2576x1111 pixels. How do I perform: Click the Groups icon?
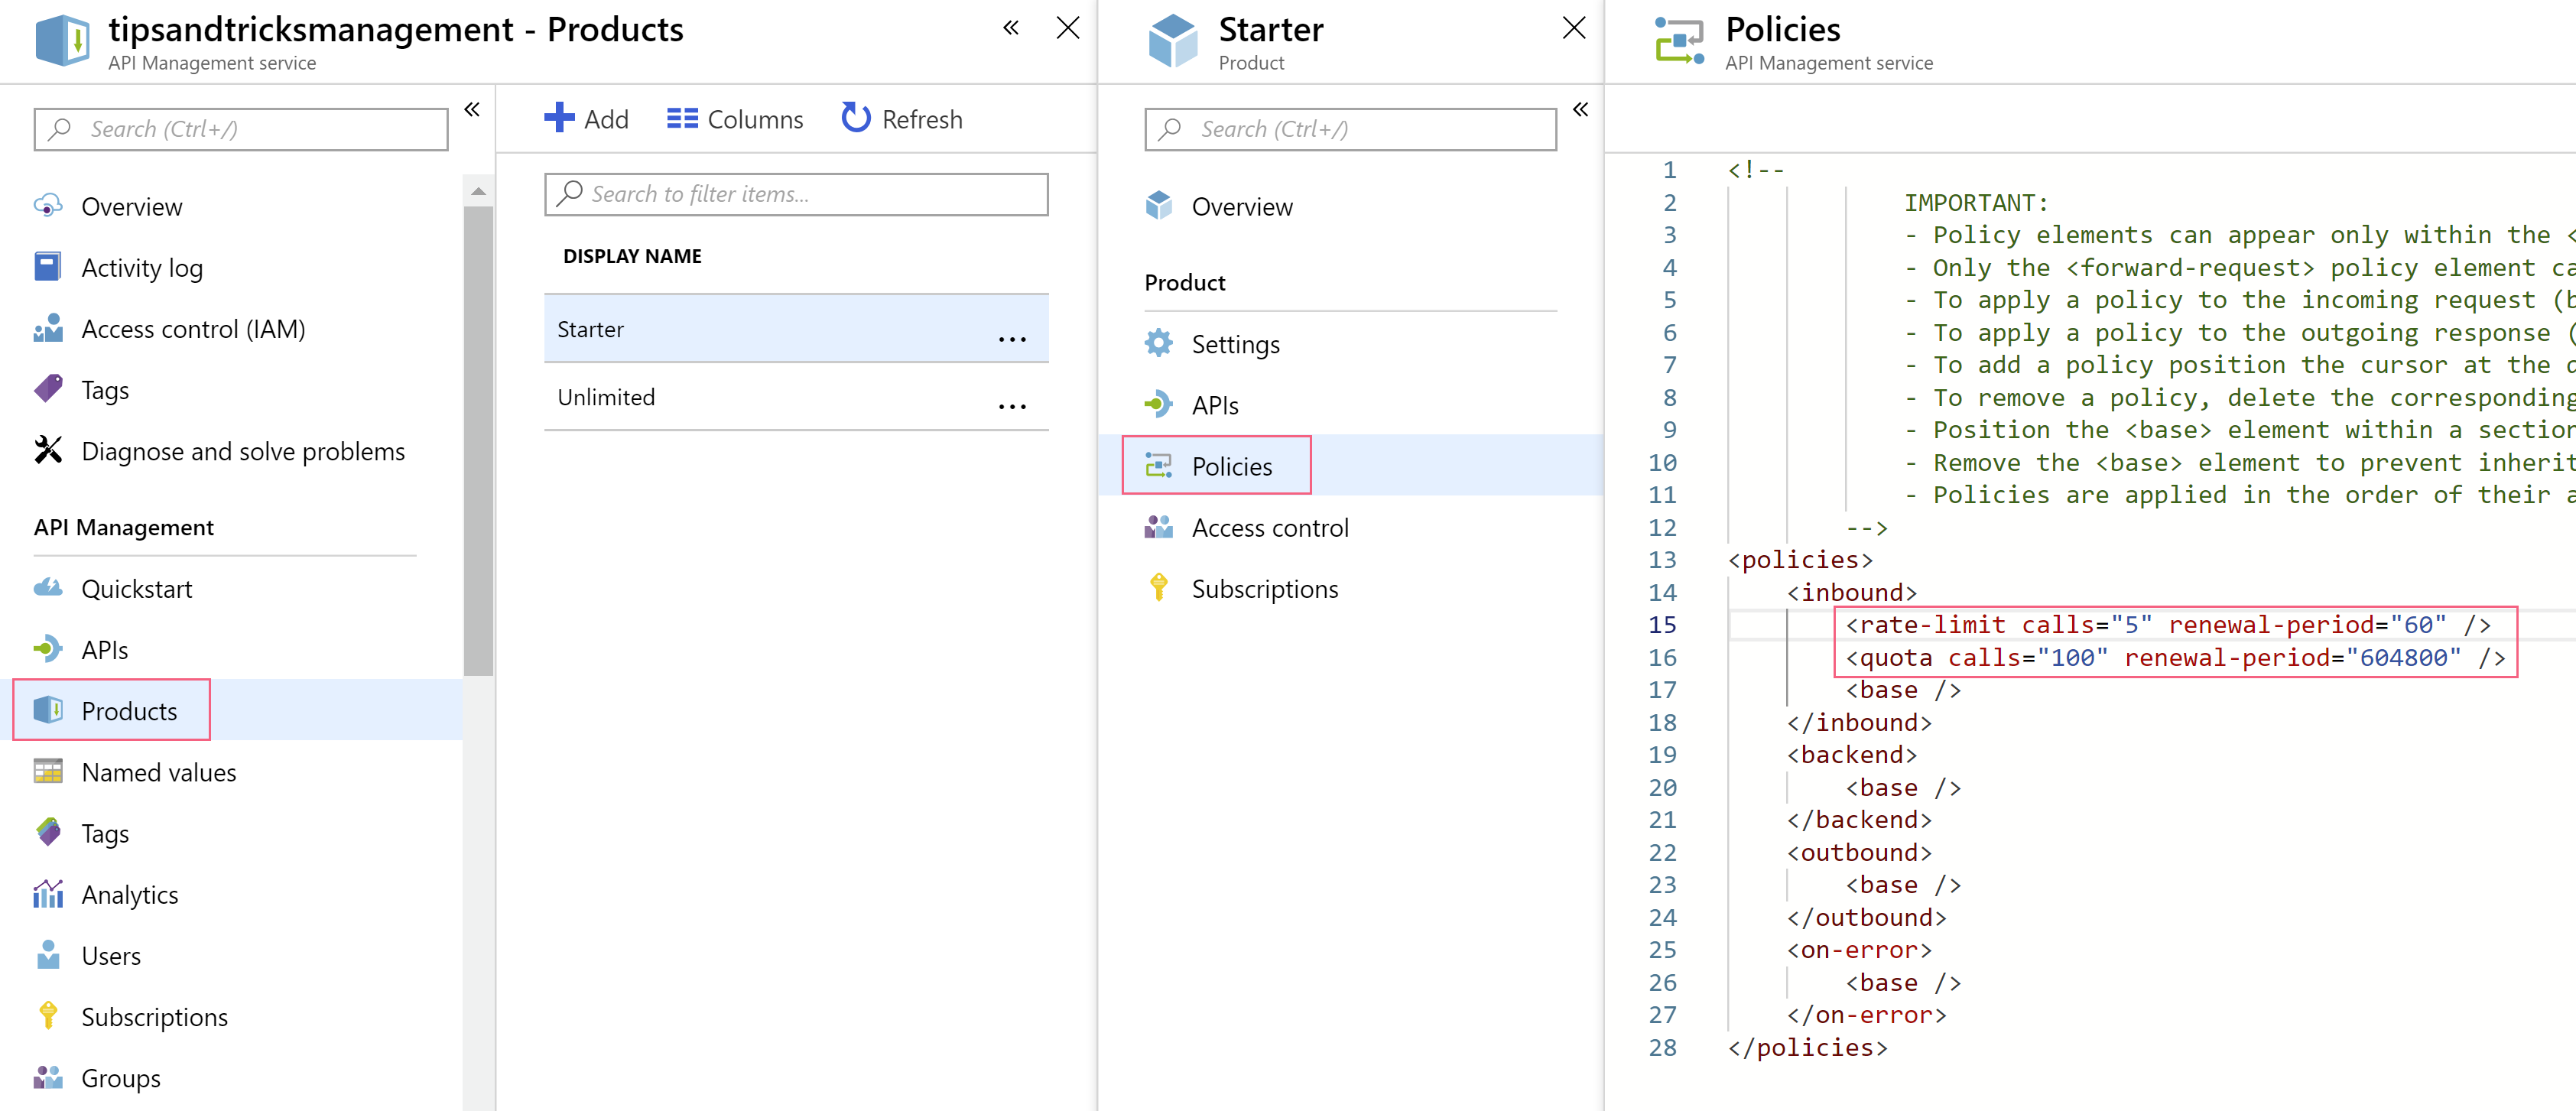click(48, 1077)
